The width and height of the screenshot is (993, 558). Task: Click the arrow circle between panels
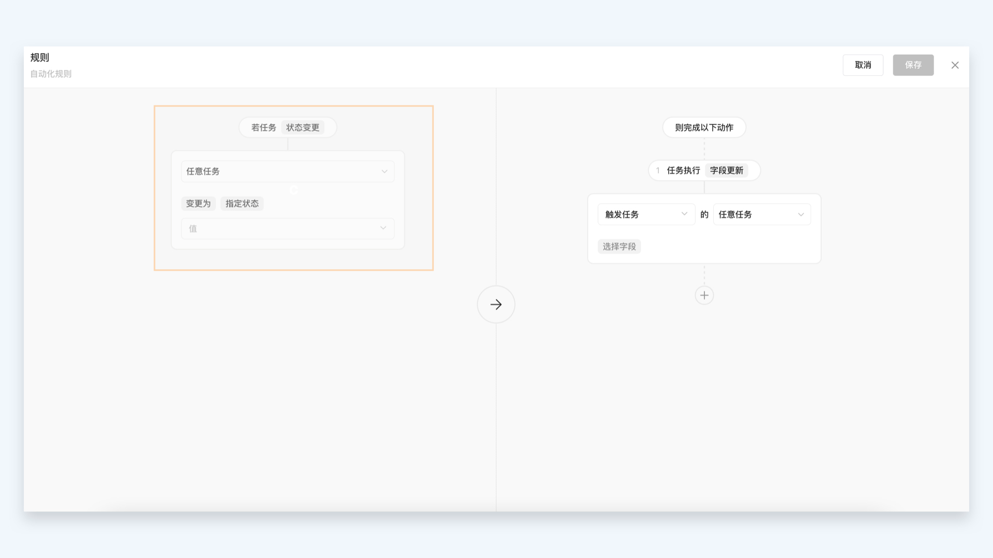click(x=495, y=304)
